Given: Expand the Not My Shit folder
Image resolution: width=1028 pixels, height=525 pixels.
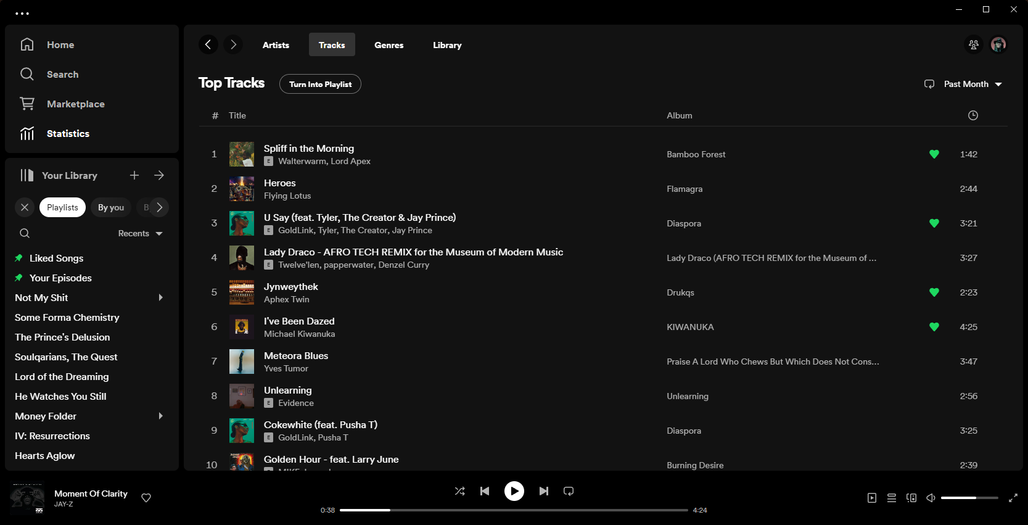Looking at the screenshot, I should point(161,297).
